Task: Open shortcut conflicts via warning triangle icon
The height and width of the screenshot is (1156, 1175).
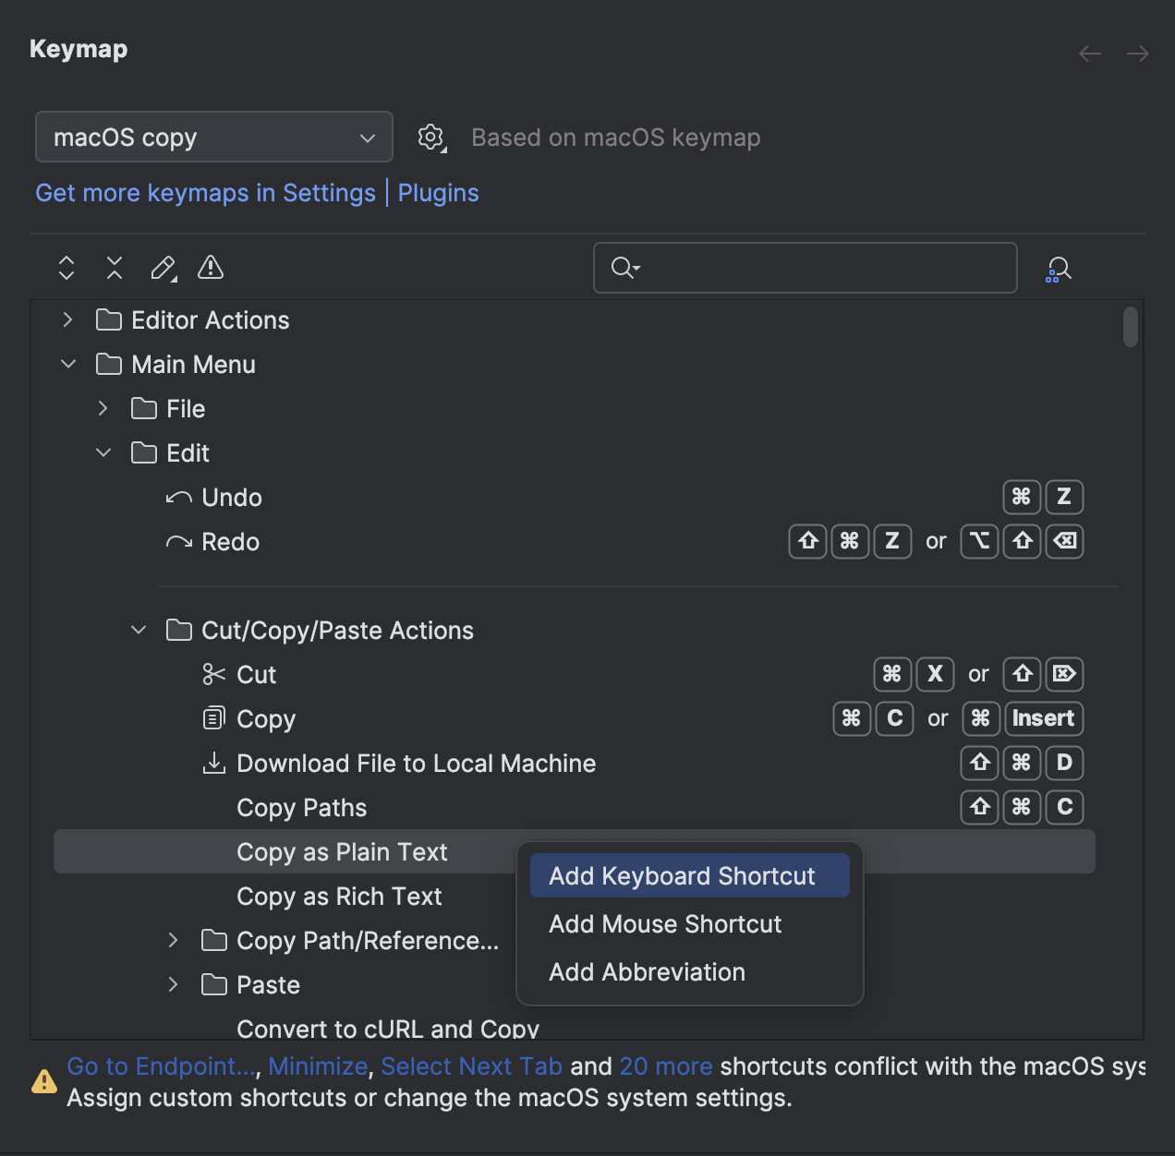Action: pyautogui.click(x=210, y=268)
